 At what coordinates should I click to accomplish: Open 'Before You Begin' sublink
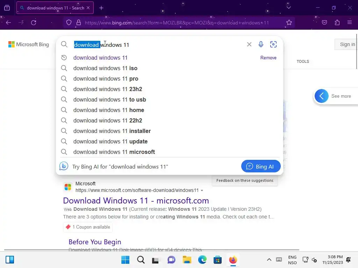click(95, 242)
